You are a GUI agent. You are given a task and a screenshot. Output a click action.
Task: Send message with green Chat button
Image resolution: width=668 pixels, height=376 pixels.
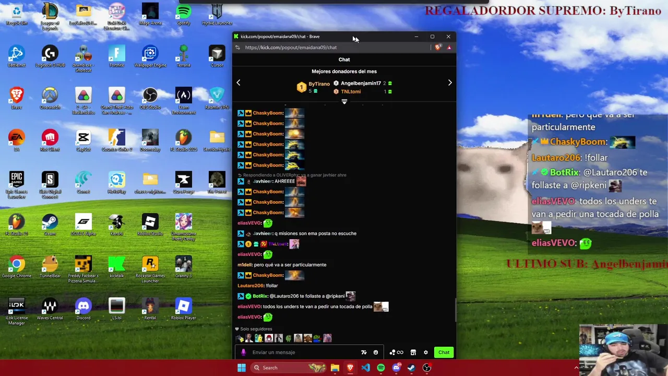(444, 352)
